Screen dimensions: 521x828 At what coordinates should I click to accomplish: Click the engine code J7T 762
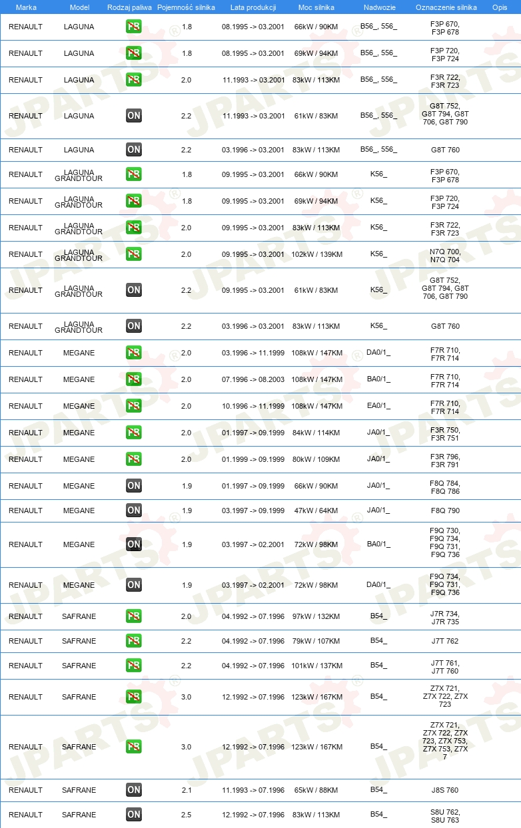[x=445, y=641]
